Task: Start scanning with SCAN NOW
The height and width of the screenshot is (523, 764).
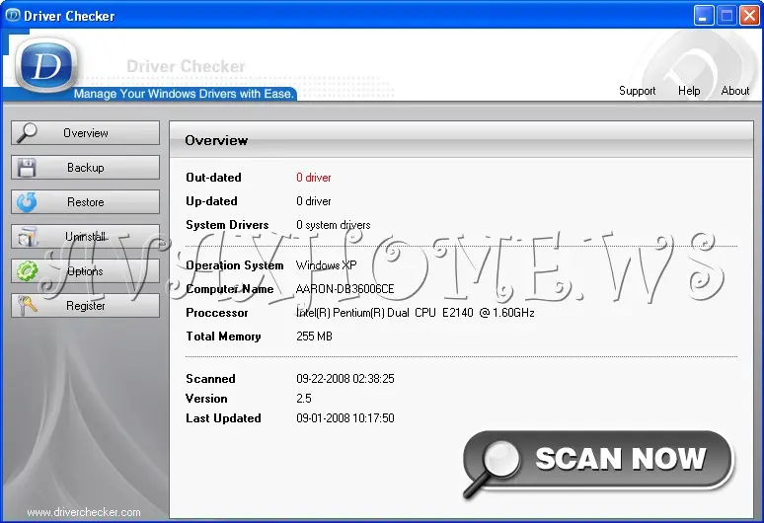Action: click(598, 461)
